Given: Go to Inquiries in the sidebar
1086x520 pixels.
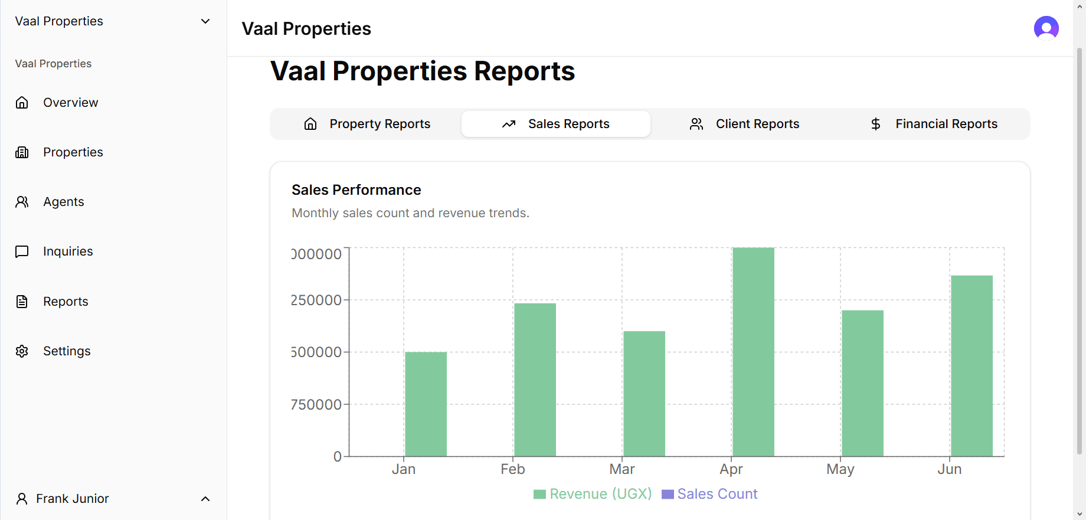Looking at the screenshot, I should pos(68,251).
